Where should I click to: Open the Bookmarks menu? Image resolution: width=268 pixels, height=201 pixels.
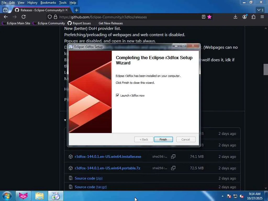pos(48,3)
